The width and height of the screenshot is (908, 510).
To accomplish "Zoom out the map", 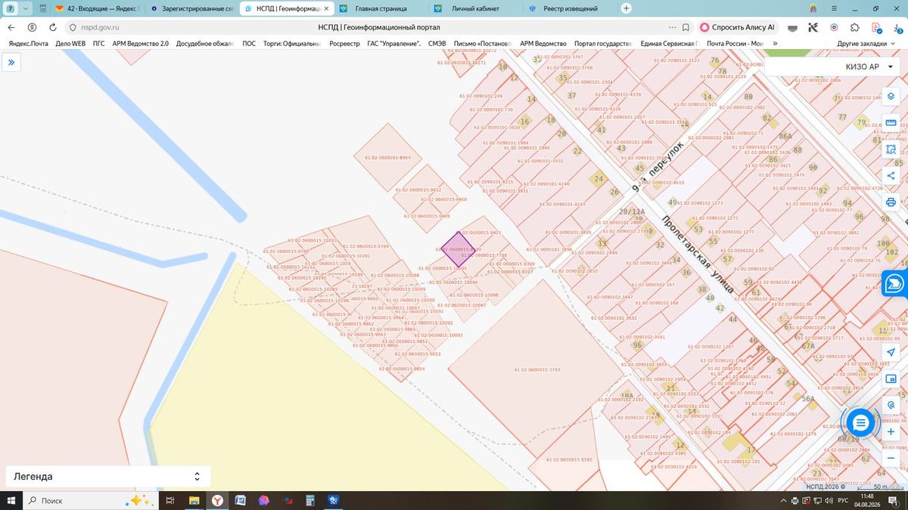I will pyautogui.click(x=891, y=458).
